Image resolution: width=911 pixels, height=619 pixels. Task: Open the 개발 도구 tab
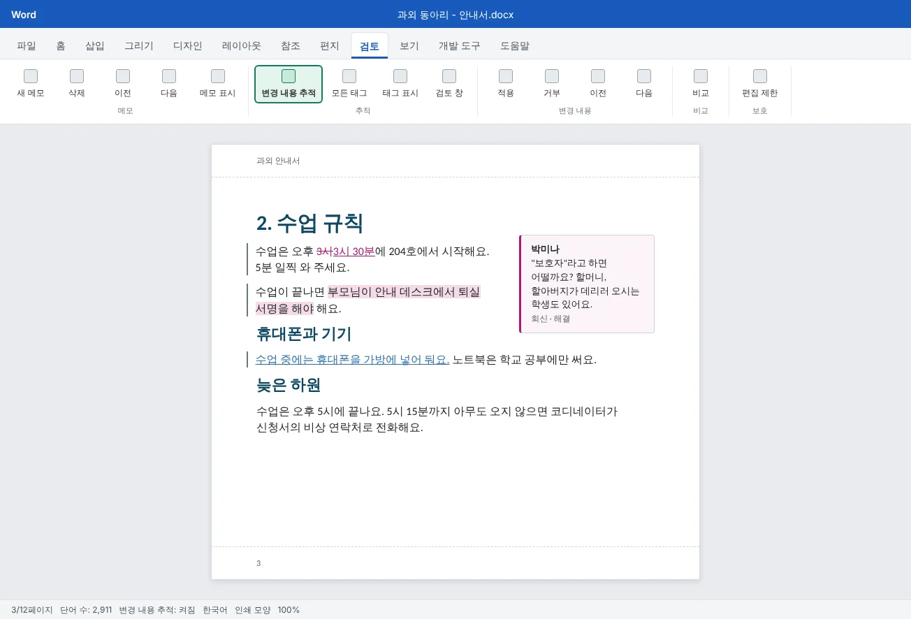point(460,46)
